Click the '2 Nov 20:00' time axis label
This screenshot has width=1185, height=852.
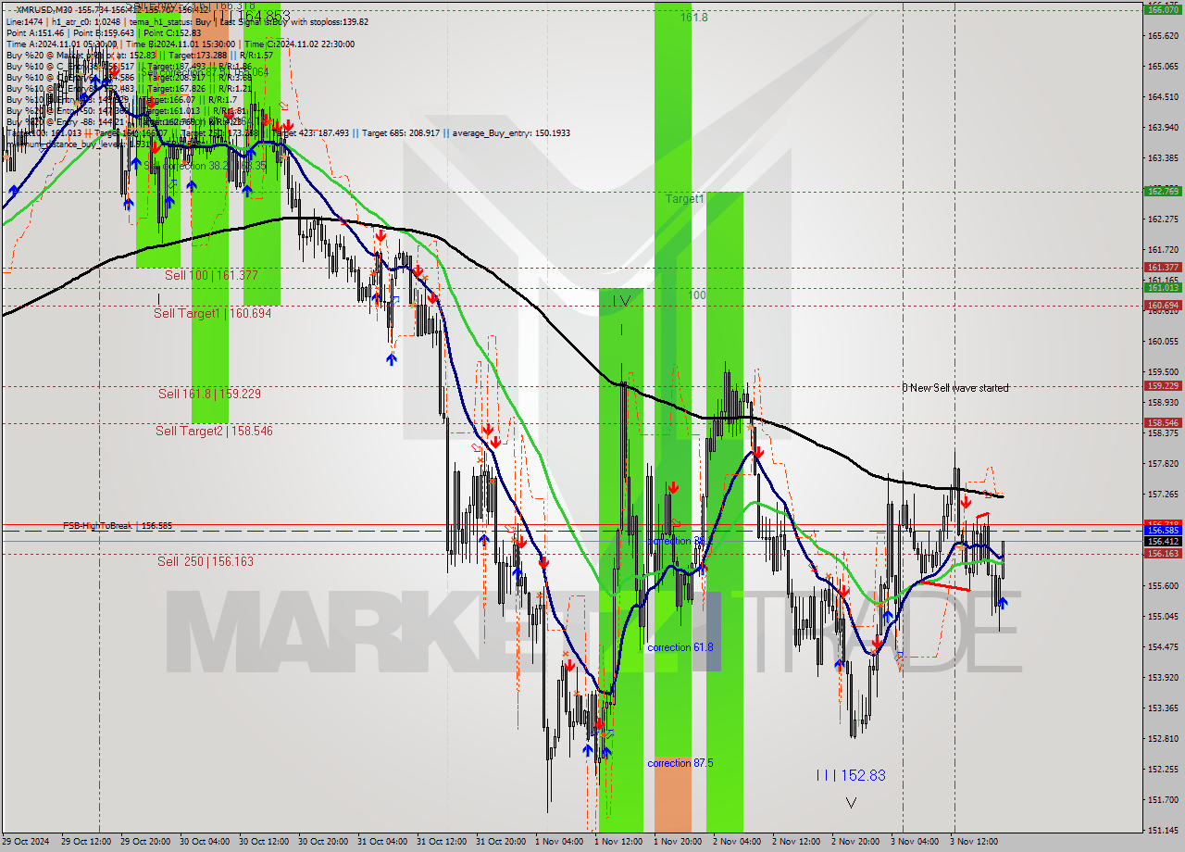(854, 842)
